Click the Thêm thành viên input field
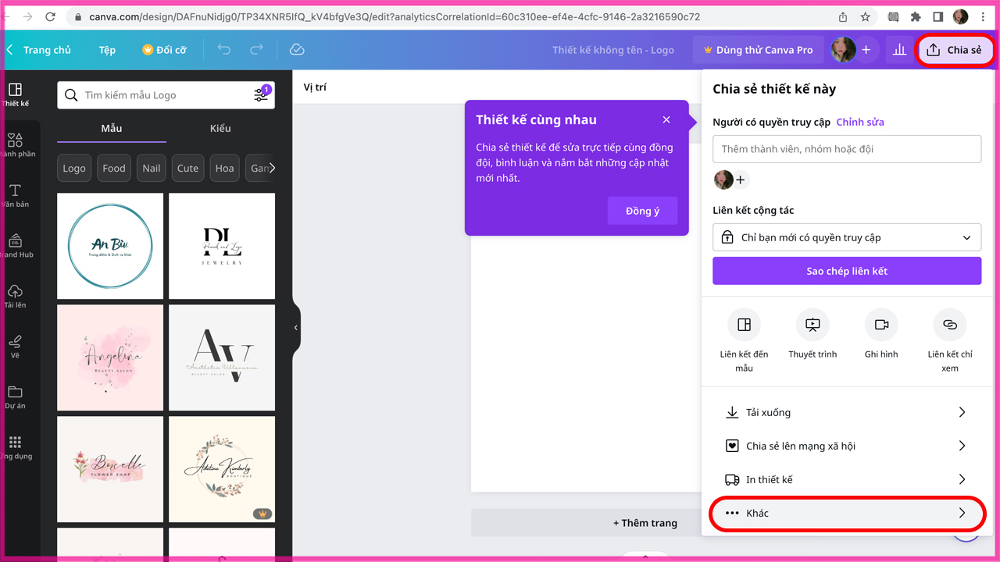Viewport: 1000px width, 562px height. tap(847, 149)
